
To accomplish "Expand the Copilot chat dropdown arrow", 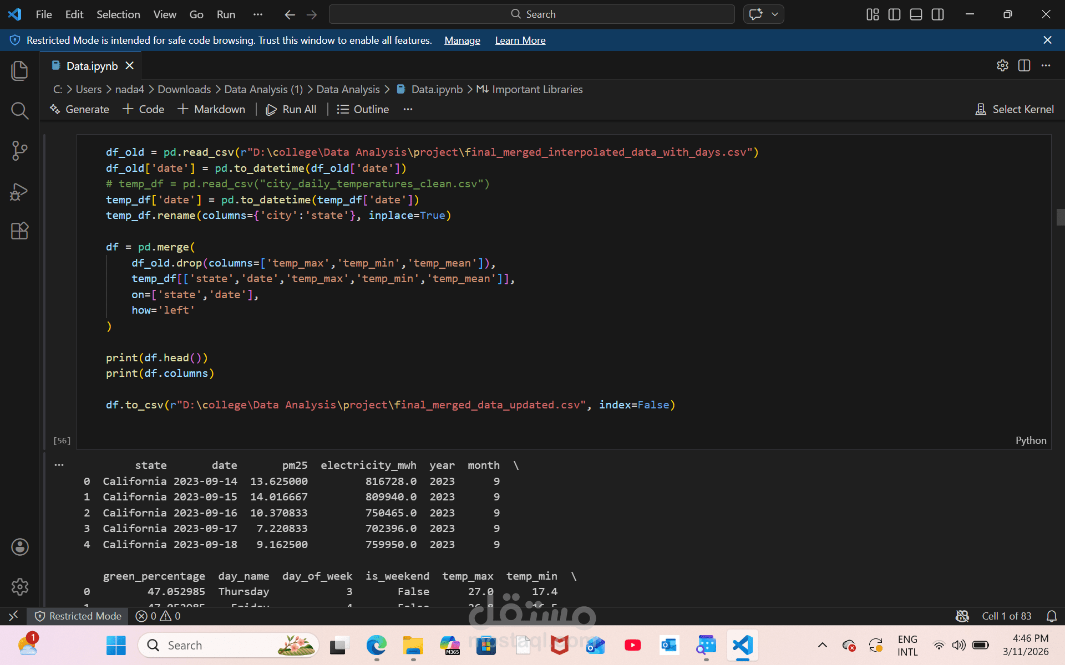I will pyautogui.click(x=775, y=14).
